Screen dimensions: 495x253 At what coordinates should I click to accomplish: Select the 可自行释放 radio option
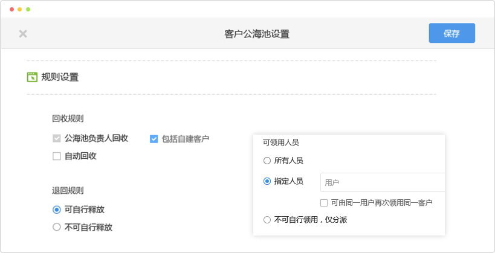[57, 210]
